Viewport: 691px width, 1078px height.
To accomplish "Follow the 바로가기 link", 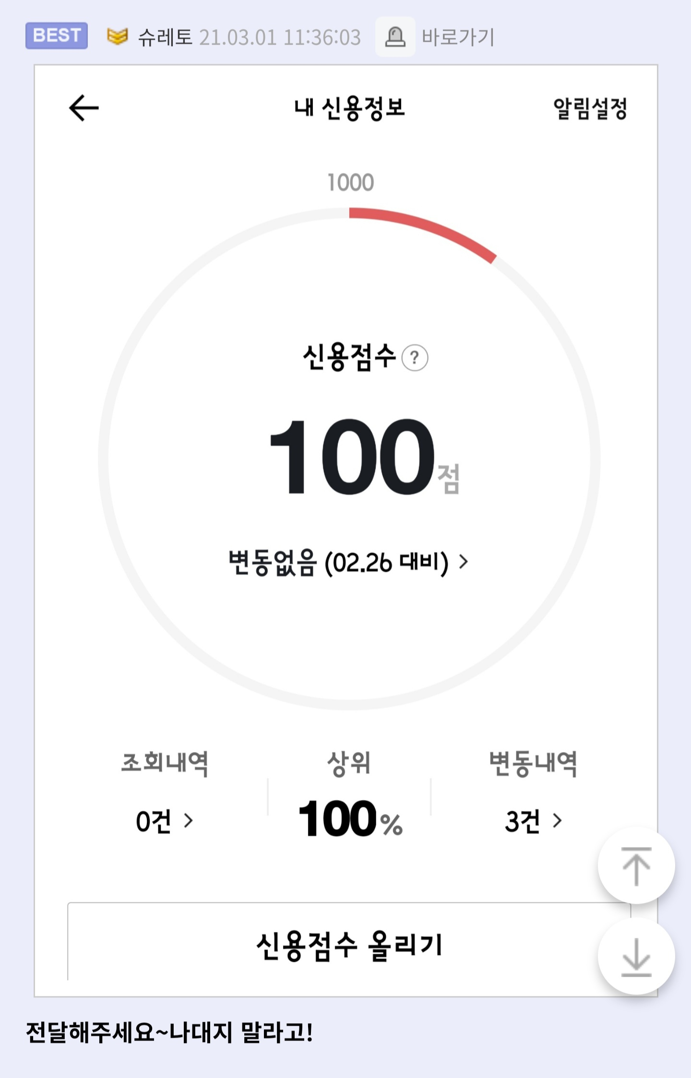I will click(x=458, y=37).
